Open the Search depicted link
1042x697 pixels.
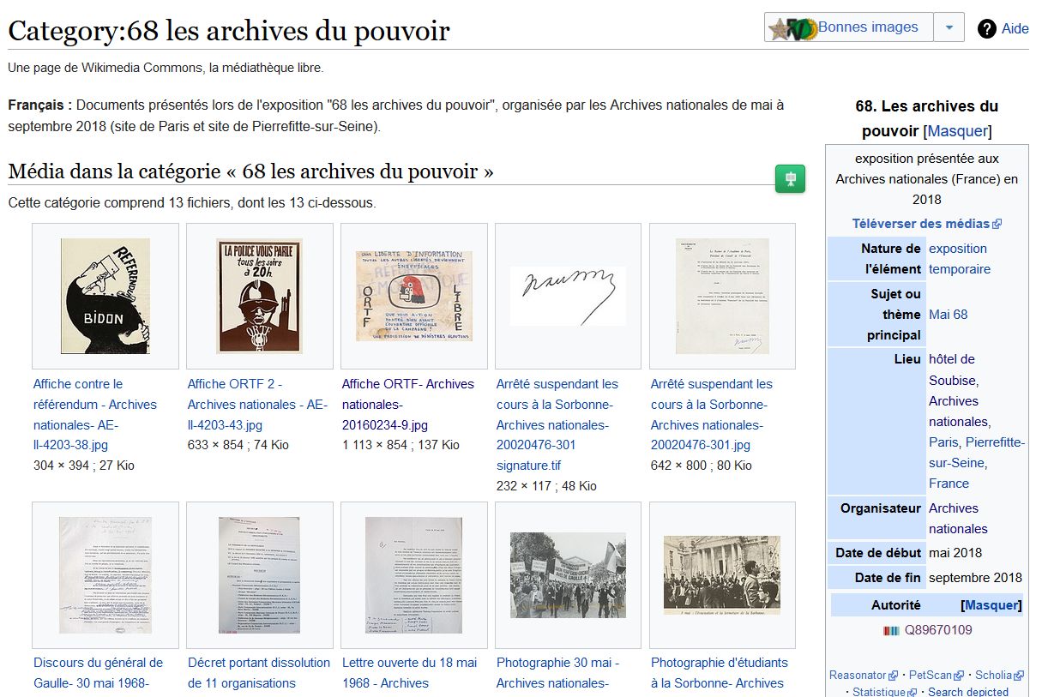[x=968, y=691]
